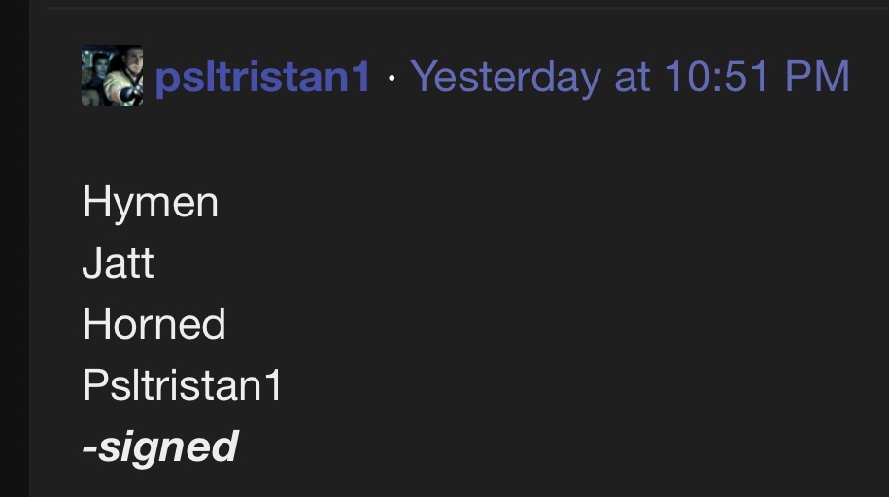This screenshot has width=889, height=497.
Task: Open the psltristan1 username profile link
Action: (262, 77)
